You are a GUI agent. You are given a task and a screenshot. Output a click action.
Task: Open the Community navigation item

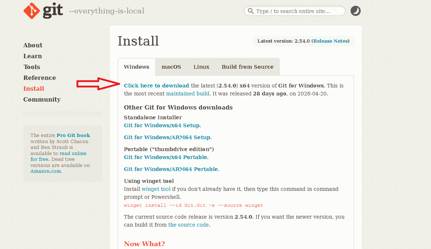(42, 99)
